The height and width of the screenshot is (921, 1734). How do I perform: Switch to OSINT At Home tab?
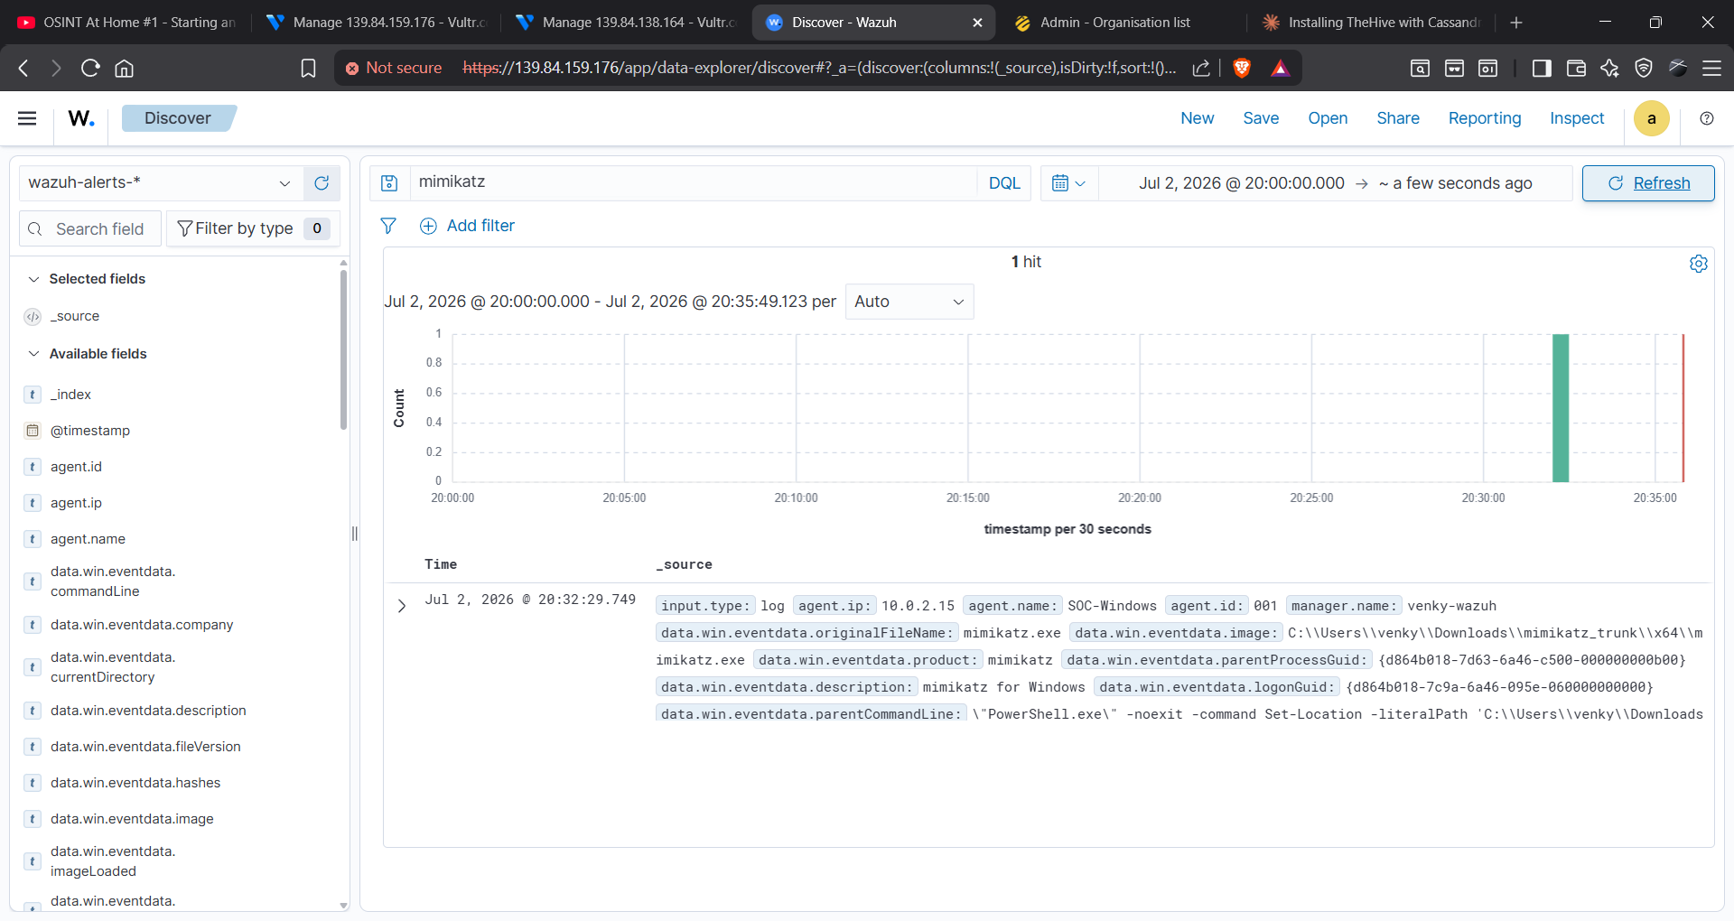point(126,23)
